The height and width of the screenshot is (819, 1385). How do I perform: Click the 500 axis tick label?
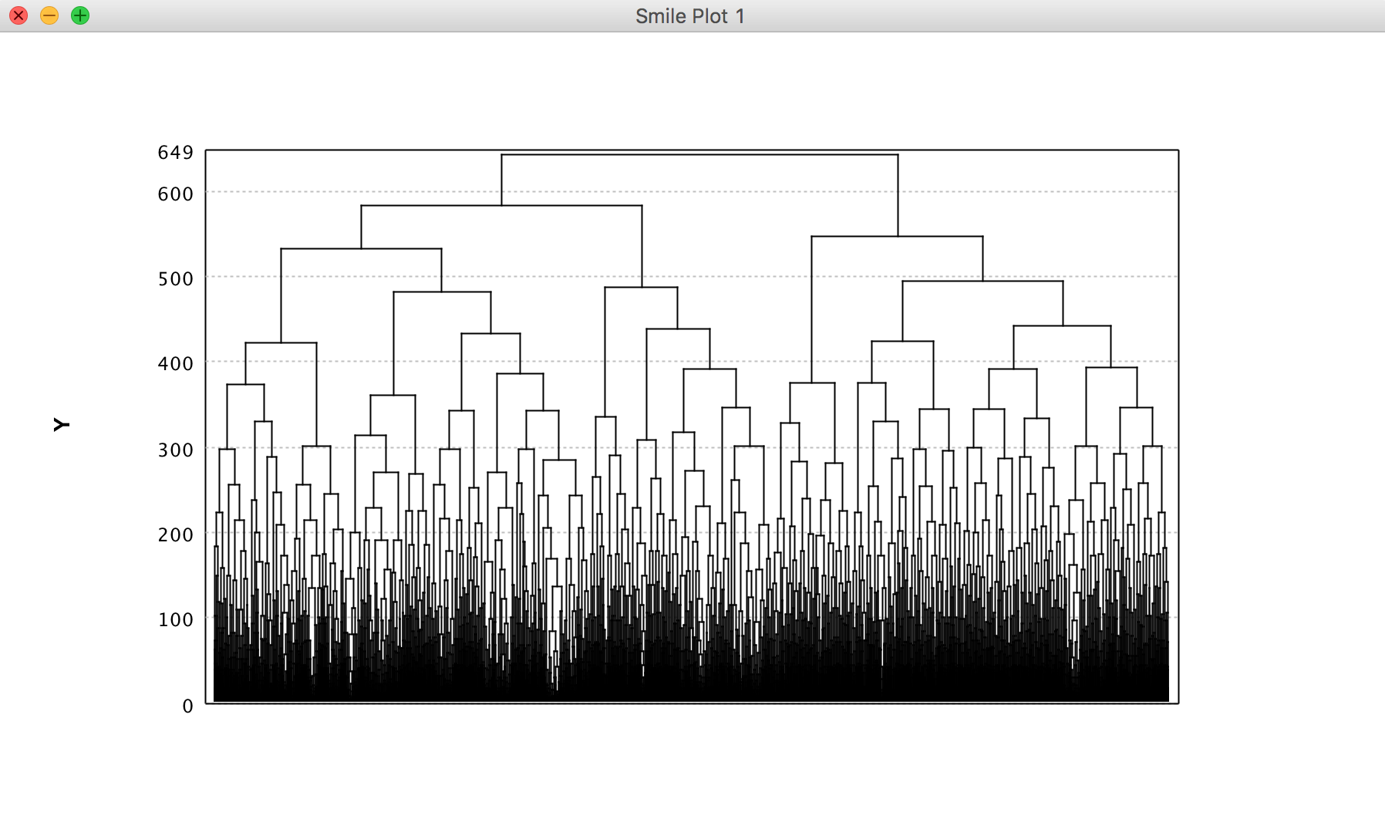click(x=176, y=279)
